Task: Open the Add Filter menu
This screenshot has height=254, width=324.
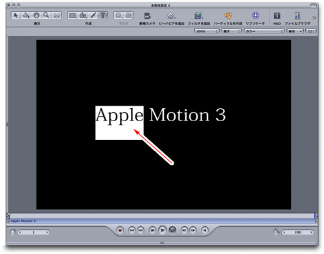Action: point(198,16)
